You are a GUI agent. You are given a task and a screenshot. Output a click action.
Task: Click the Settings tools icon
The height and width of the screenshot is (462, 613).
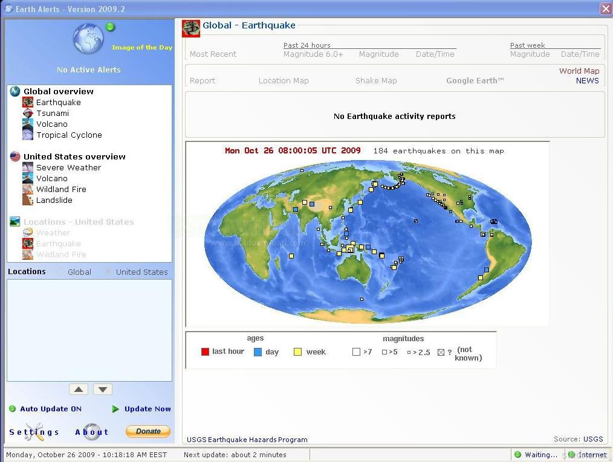(x=34, y=431)
